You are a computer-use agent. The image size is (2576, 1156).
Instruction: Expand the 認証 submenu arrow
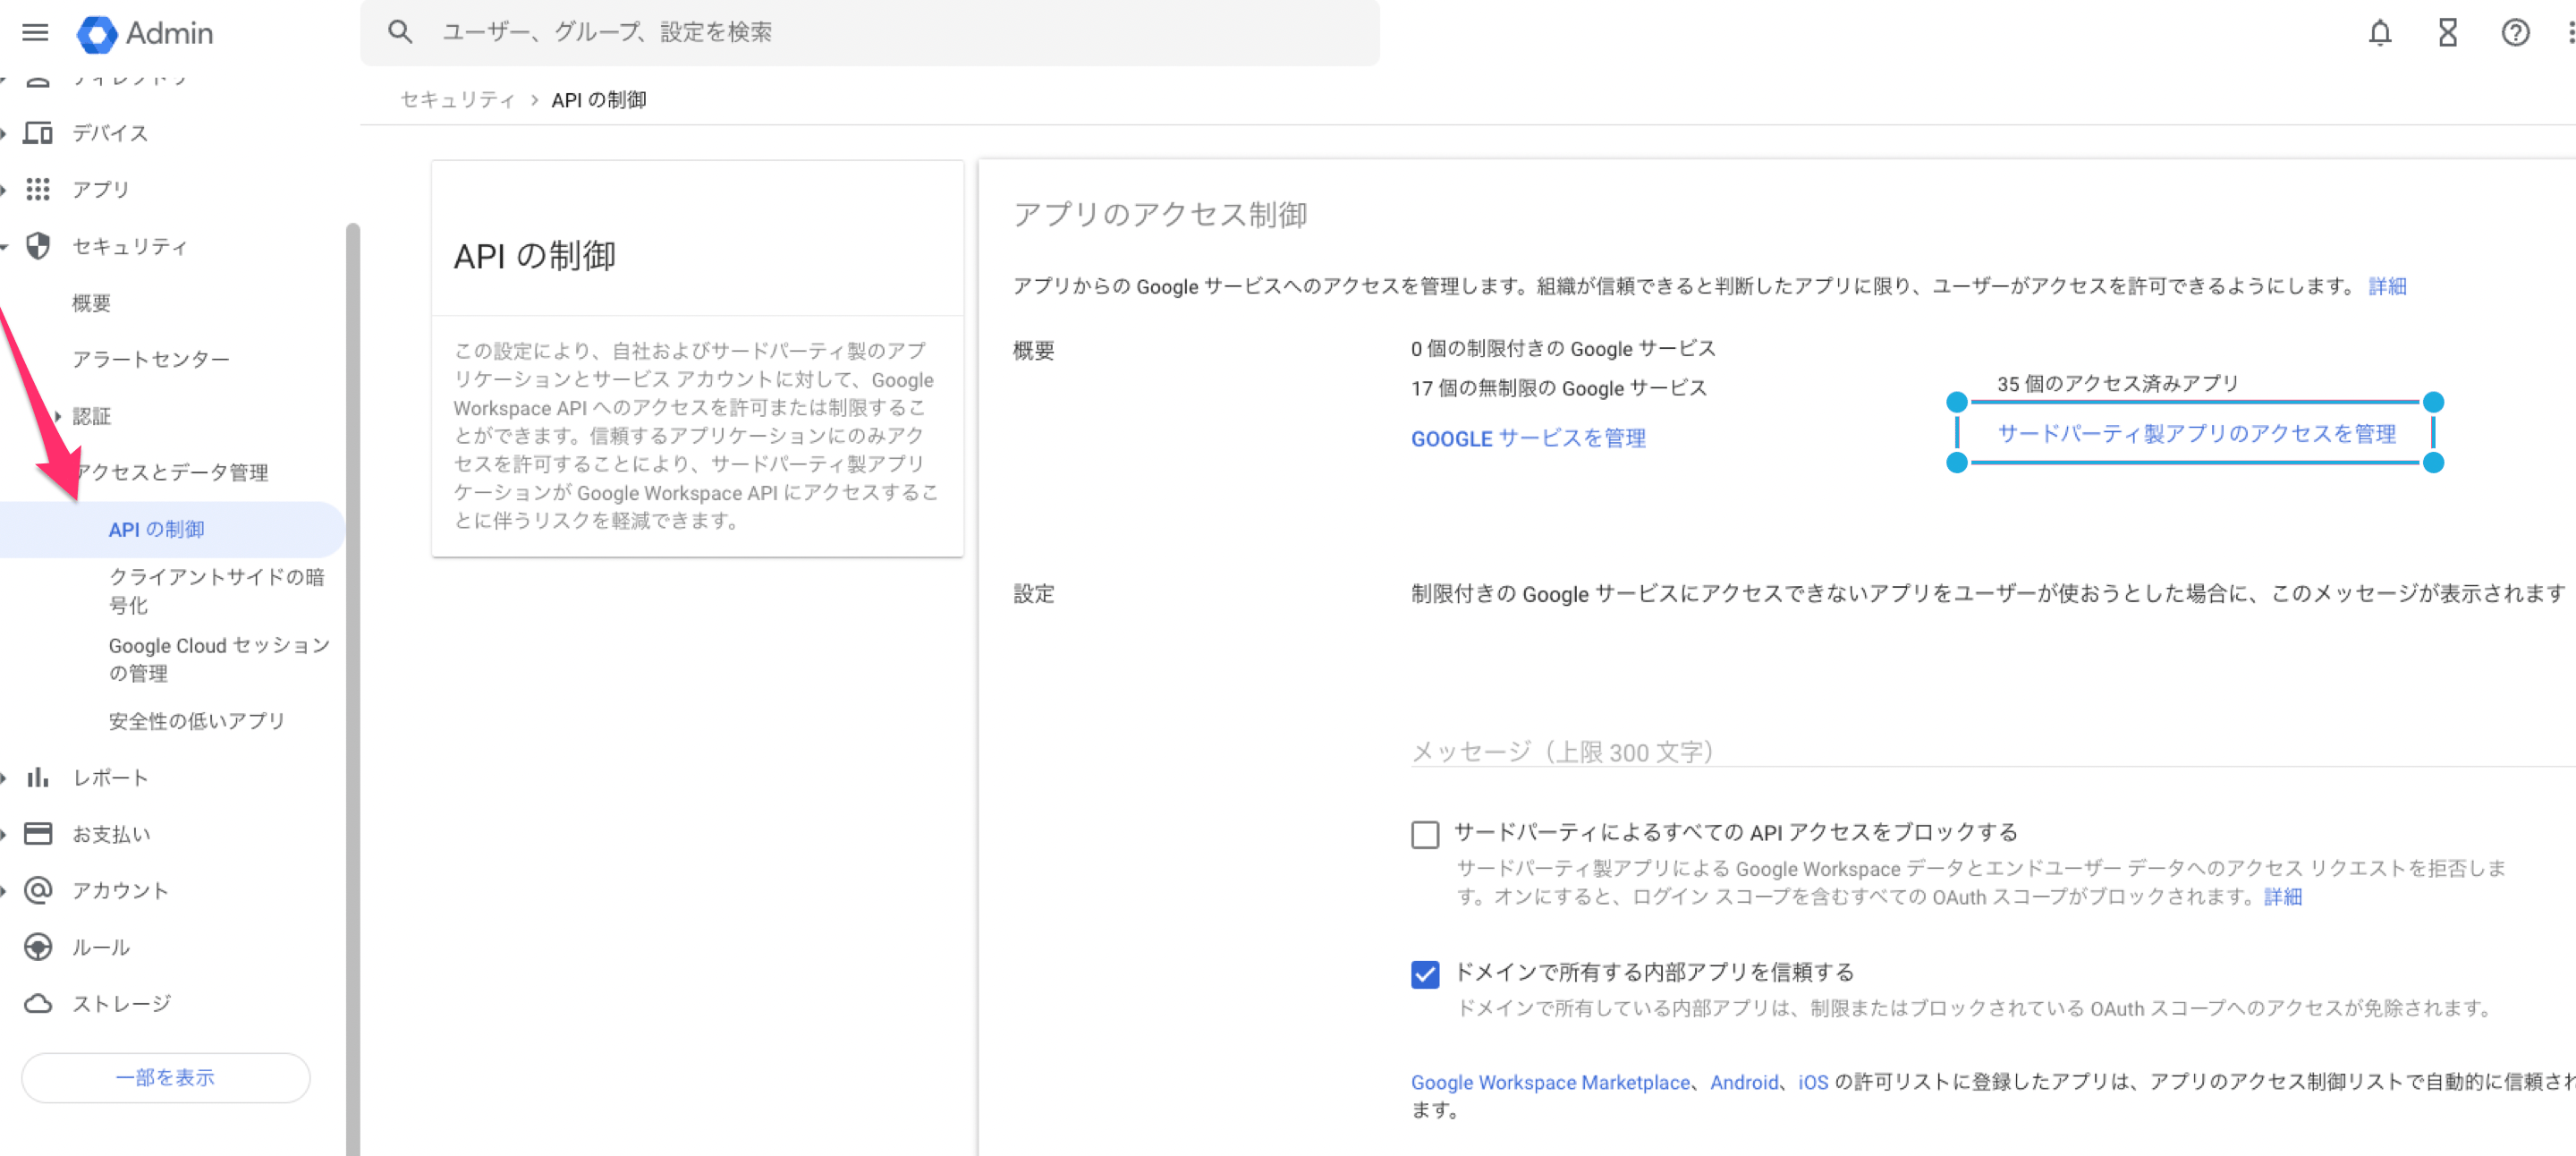[x=58, y=416]
